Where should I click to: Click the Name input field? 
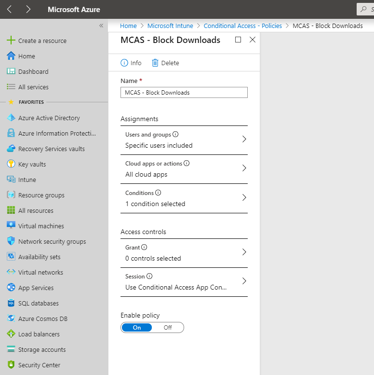184,92
